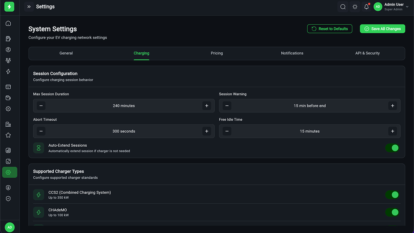
Task: Click Save All Changes button
Action: point(382,29)
